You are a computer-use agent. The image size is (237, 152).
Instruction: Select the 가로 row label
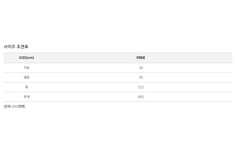26,68
